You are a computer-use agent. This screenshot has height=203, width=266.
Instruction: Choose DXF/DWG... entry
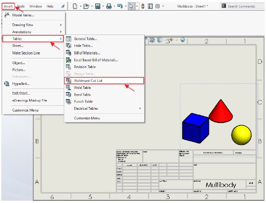pos(21,93)
